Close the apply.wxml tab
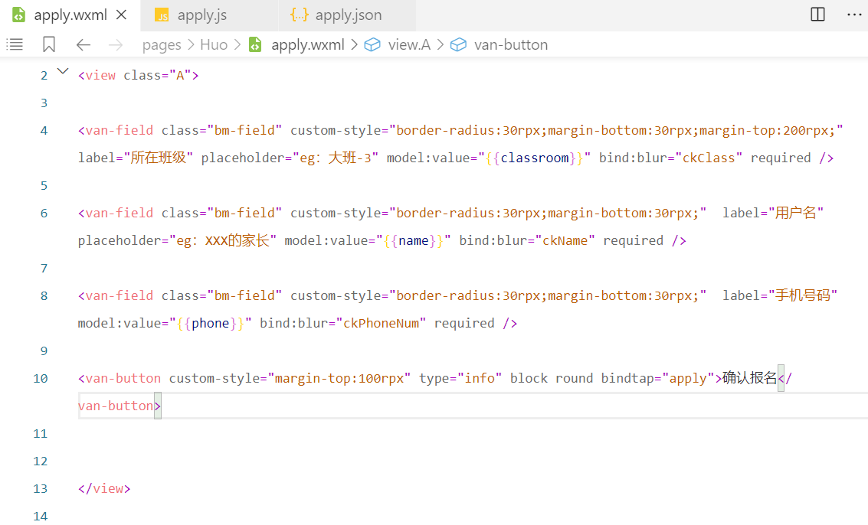The height and width of the screenshot is (525, 868). (x=122, y=15)
